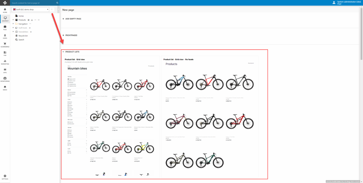The height and width of the screenshot is (183, 363).
Task: Expand the Frontpages section
Action: click(64, 35)
